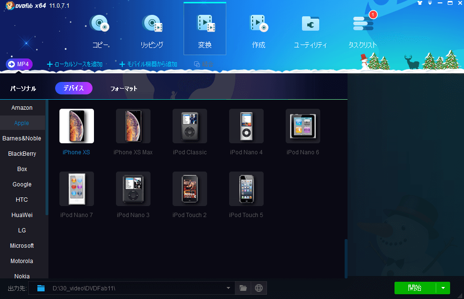The image size is (464, 299).
Task: Maximize the DVDFab window
Action: coord(450,3)
